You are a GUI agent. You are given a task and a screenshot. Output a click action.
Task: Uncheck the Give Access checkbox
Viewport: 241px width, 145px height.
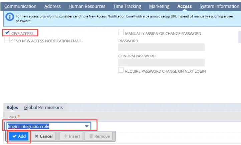tap(7, 33)
